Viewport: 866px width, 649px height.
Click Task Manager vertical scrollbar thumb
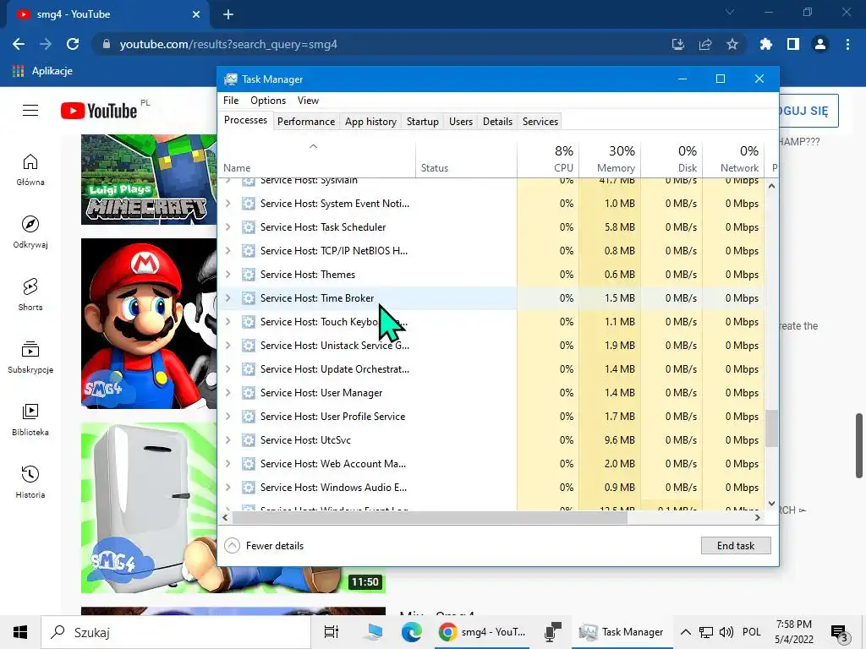tap(771, 428)
